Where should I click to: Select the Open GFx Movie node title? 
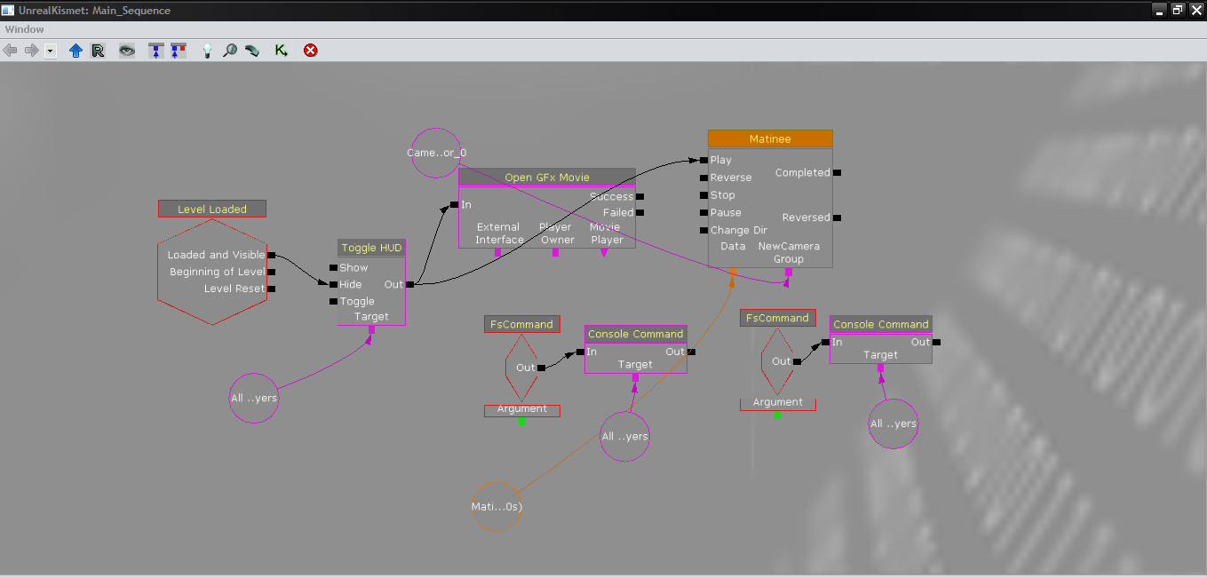click(547, 177)
